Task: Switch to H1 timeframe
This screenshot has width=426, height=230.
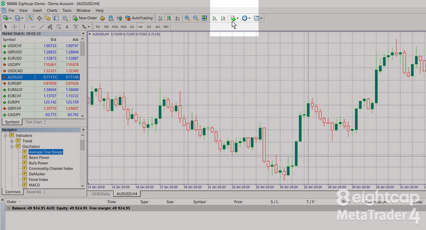Action: pyautogui.click(x=132, y=27)
